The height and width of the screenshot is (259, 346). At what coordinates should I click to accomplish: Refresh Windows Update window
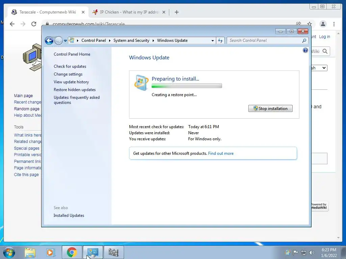pyautogui.click(x=220, y=40)
